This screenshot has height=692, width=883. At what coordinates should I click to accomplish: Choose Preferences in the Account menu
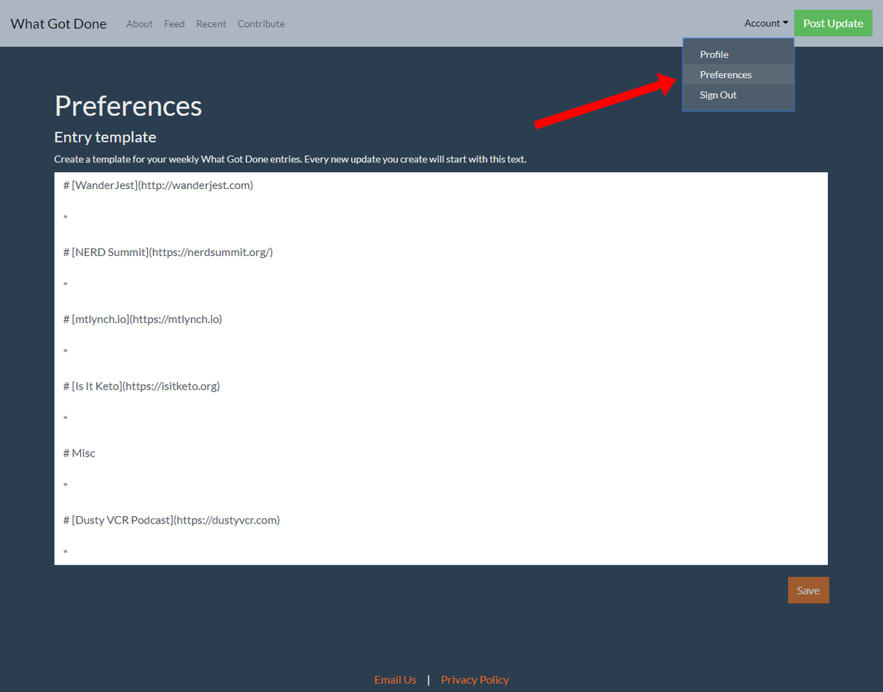(x=738, y=74)
